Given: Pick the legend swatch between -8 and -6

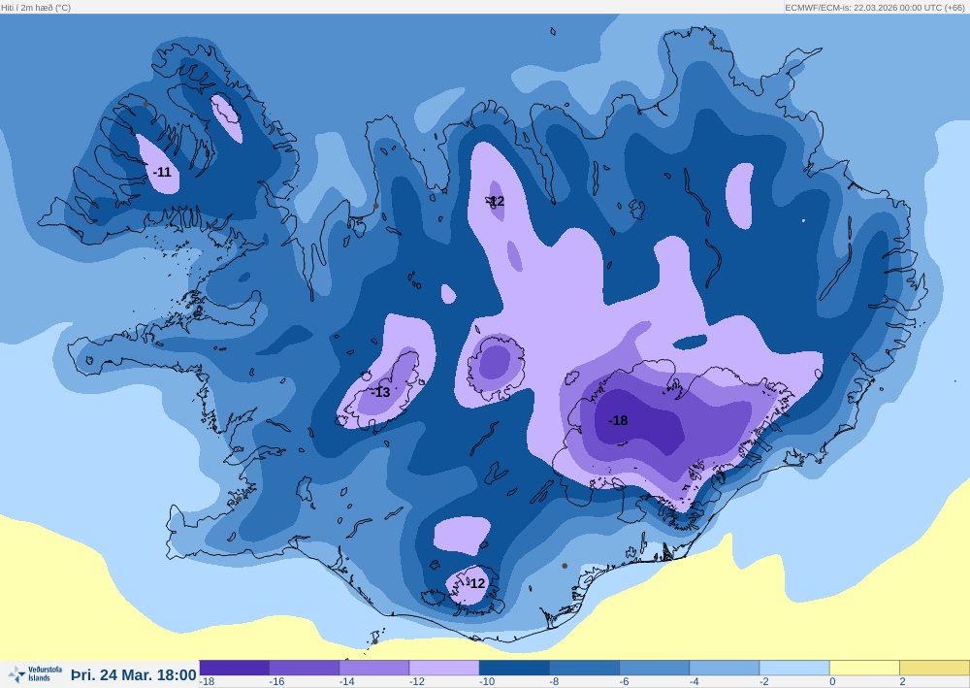Looking at the screenshot, I should tap(584, 668).
